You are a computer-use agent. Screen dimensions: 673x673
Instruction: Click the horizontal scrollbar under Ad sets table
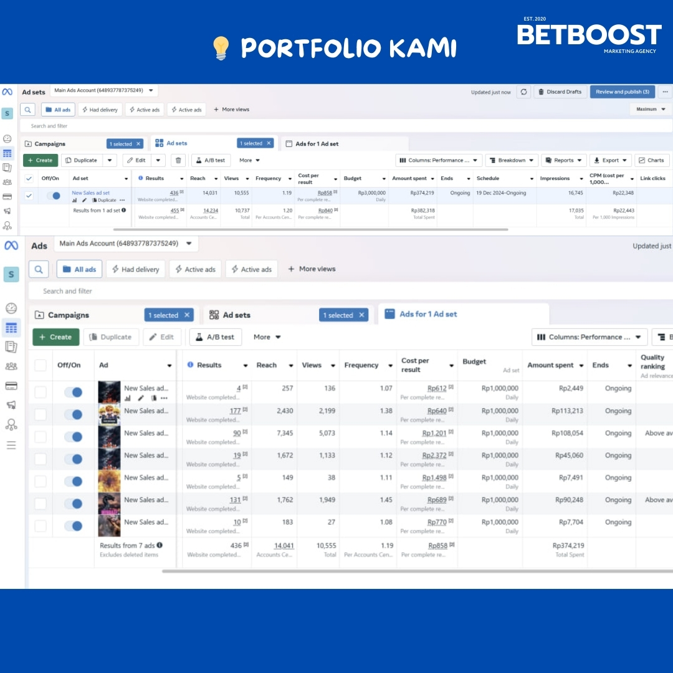[311, 229]
